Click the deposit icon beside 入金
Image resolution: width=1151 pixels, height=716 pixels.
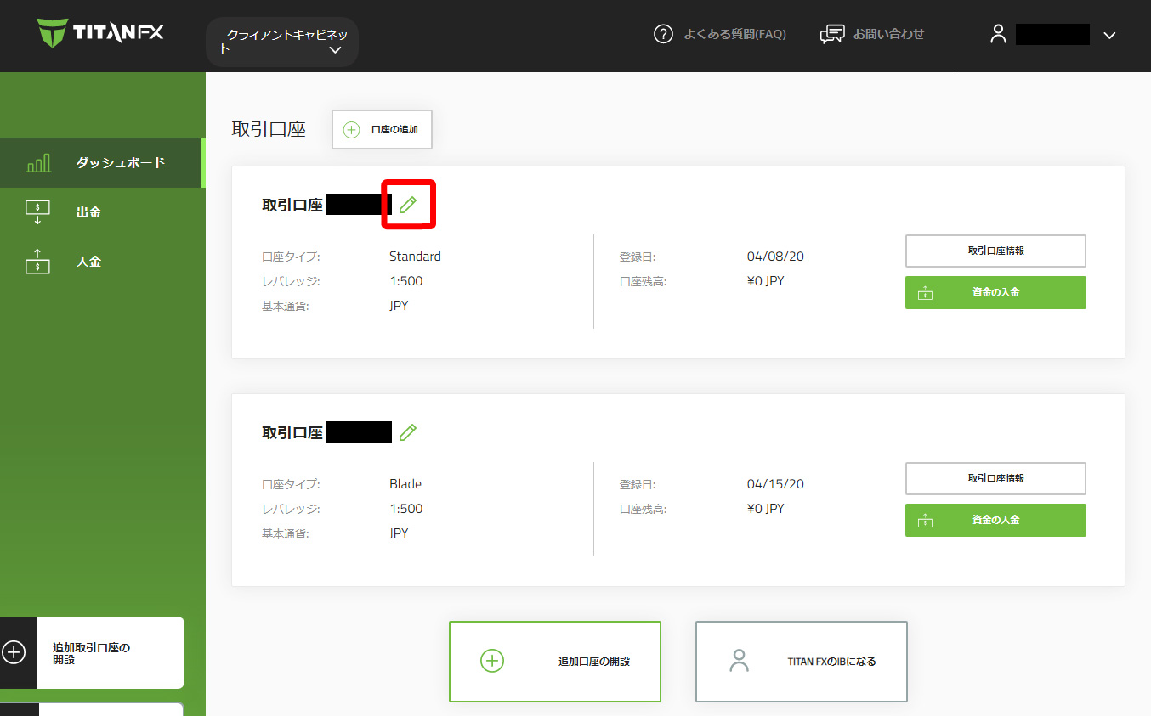[38, 262]
